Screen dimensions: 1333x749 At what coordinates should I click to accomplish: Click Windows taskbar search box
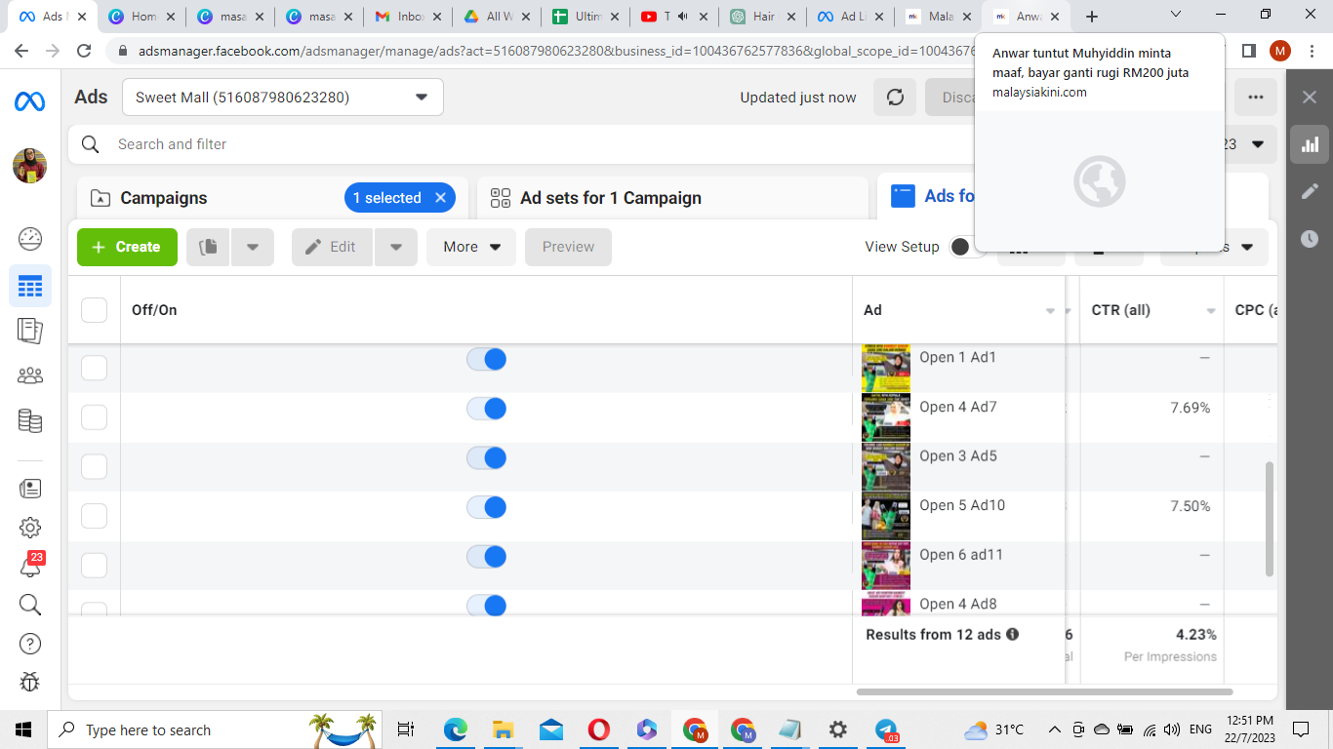(x=215, y=729)
